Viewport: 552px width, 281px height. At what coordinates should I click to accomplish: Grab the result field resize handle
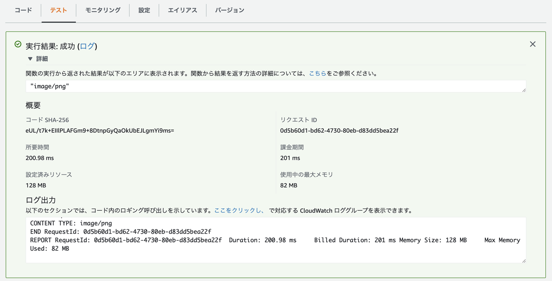(524, 90)
